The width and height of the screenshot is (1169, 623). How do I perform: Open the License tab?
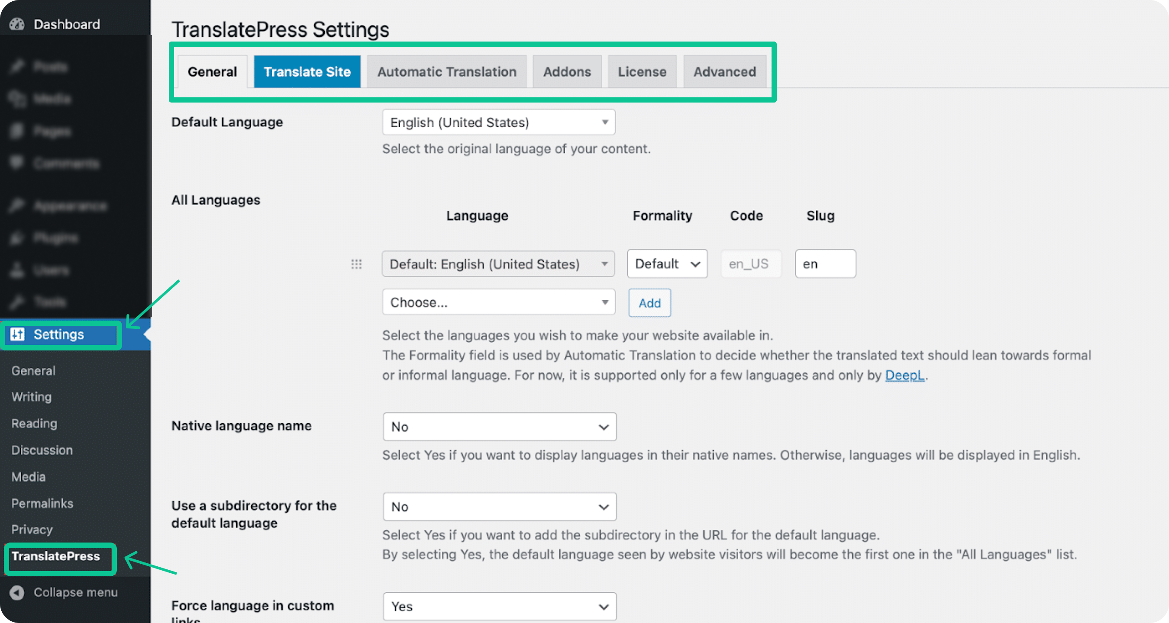[642, 72]
